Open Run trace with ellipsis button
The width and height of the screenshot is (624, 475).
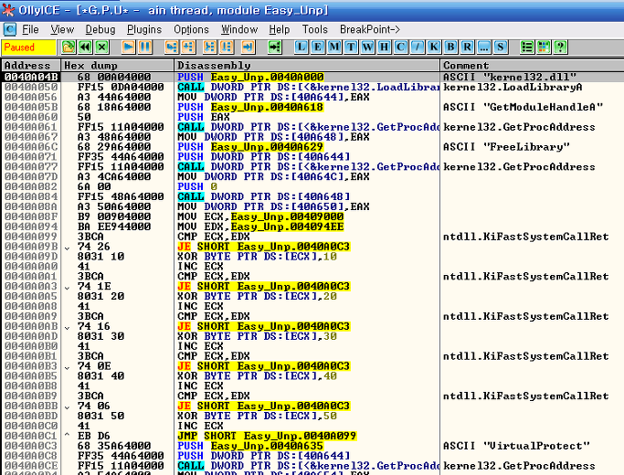(483, 47)
